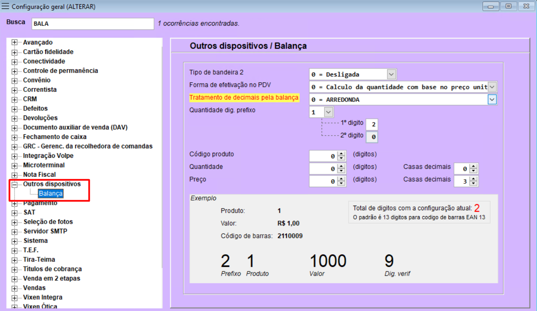This screenshot has height=311, width=537.
Task: Select Microterminal in the tree
Action: [x=44, y=165]
